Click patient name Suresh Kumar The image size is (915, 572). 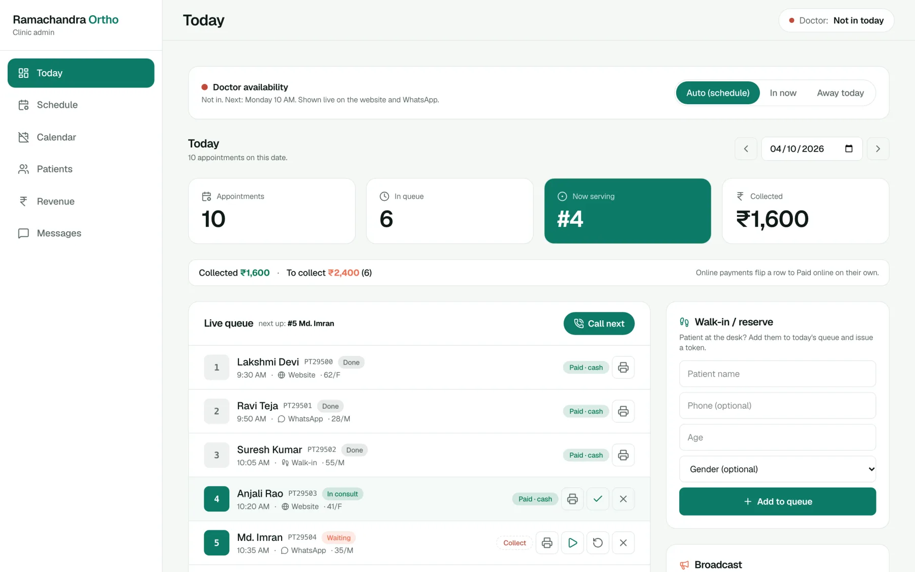(x=269, y=449)
